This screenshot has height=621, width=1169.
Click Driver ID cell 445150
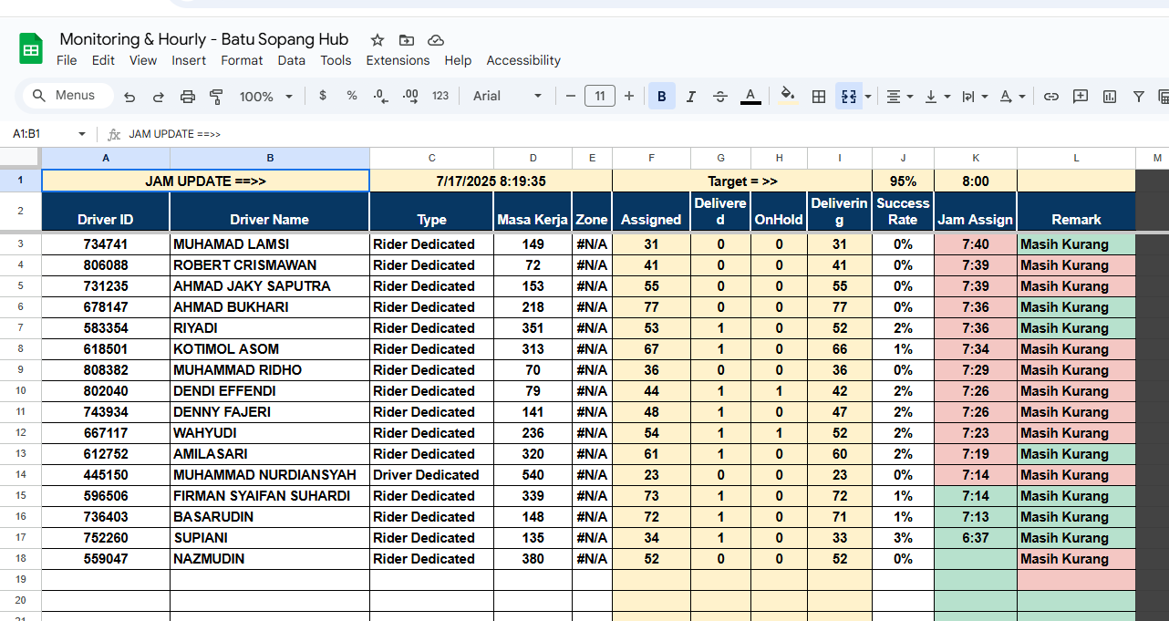pos(106,475)
